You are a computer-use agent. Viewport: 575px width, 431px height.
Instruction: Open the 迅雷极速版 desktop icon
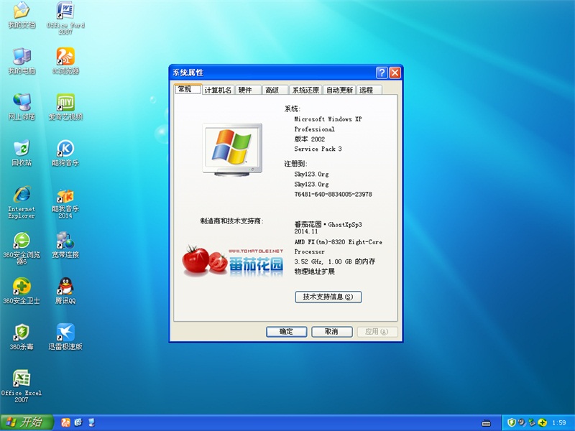click(65, 333)
